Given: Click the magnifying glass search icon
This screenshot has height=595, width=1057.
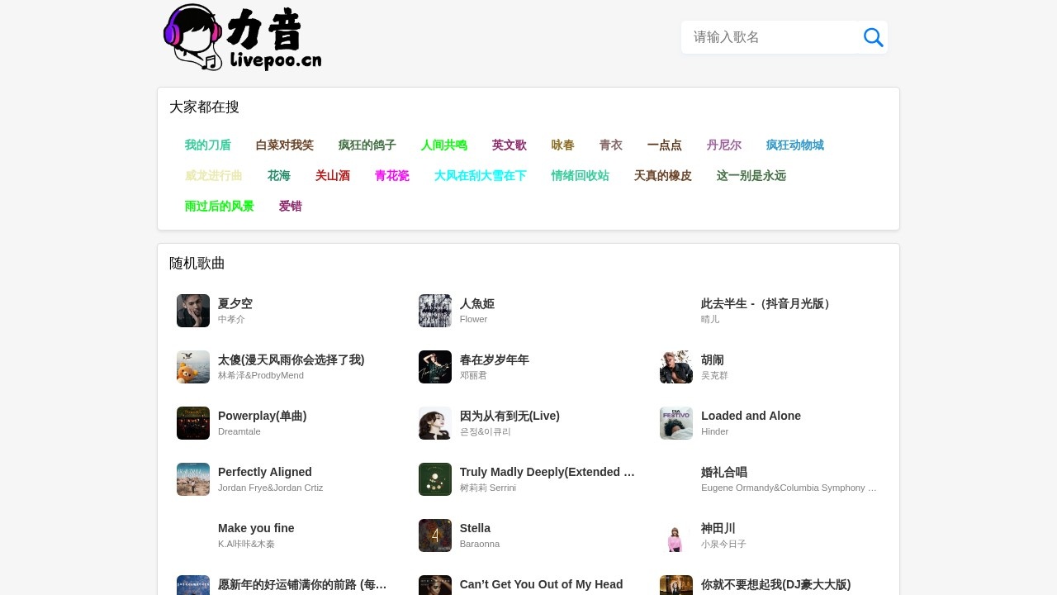Looking at the screenshot, I should pos(873,37).
